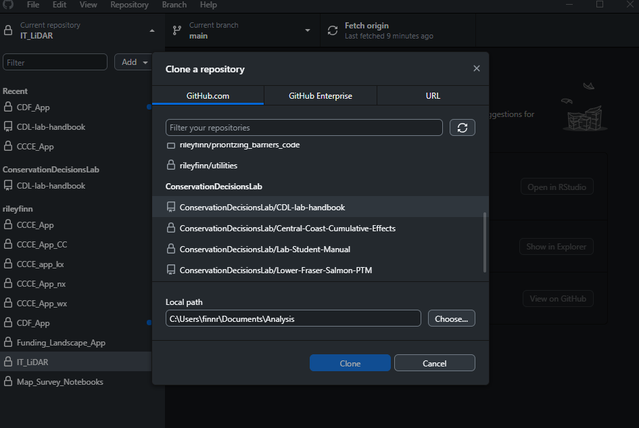
Task: Click the lock icon for Lab-Student-Manual
Action: tap(171, 249)
